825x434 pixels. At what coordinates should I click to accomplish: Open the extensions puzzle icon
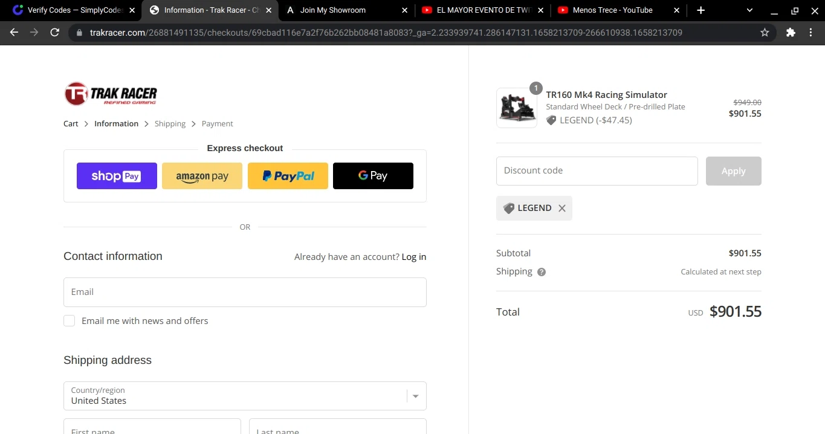click(791, 33)
